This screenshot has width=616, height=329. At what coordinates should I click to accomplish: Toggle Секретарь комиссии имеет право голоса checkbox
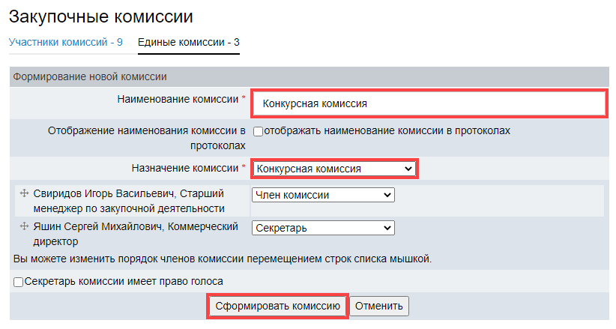pyautogui.click(x=19, y=282)
